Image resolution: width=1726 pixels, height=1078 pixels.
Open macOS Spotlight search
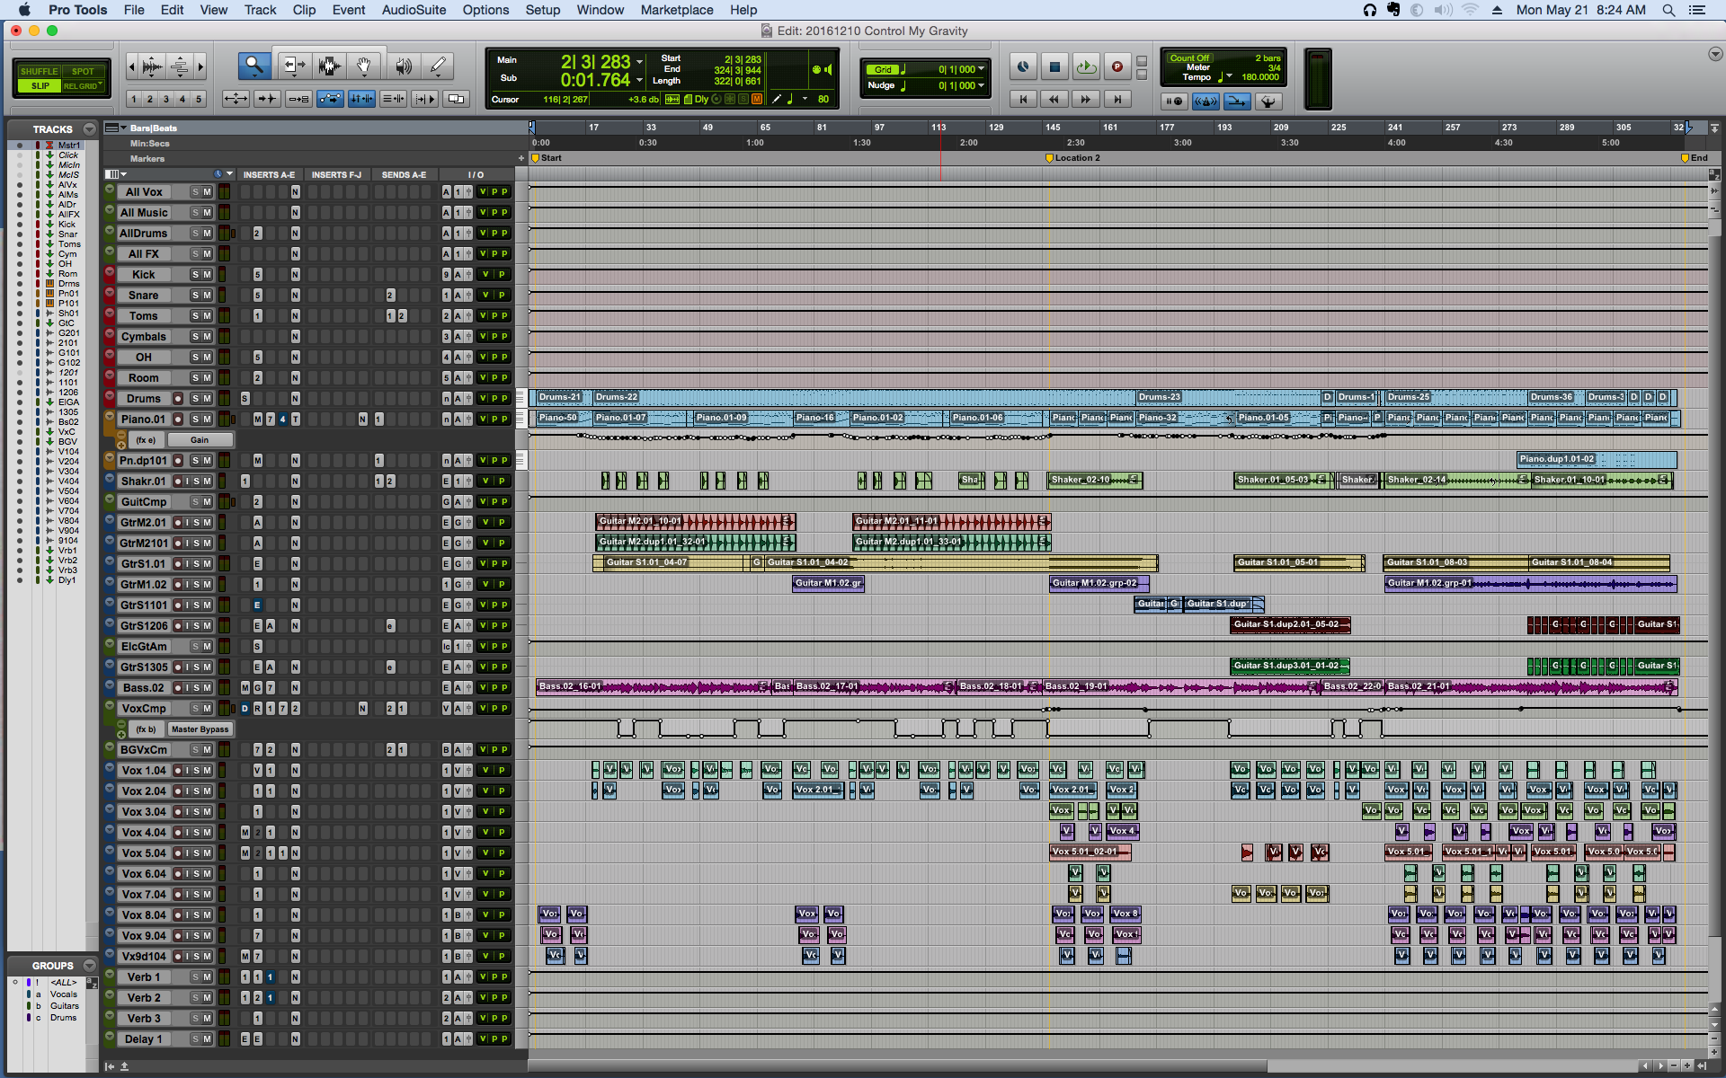[x=1668, y=10]
